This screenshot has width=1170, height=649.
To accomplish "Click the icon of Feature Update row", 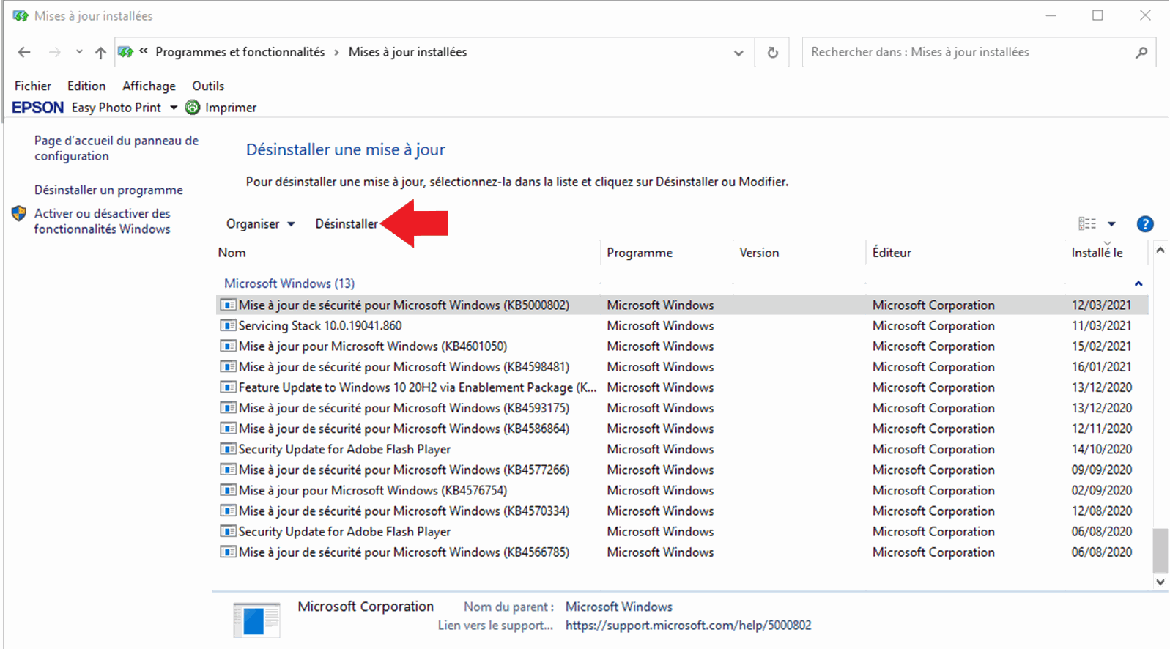I will point(228,387).
